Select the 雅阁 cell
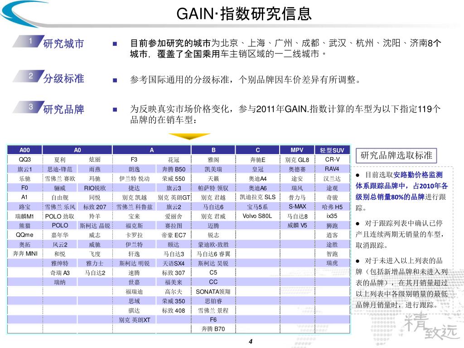 point(213,159)
